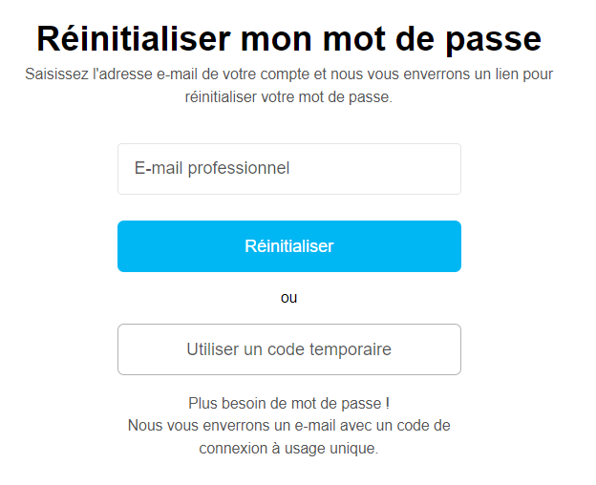Click the 'E-mail professionnel' placeholder text

[212, 169]
